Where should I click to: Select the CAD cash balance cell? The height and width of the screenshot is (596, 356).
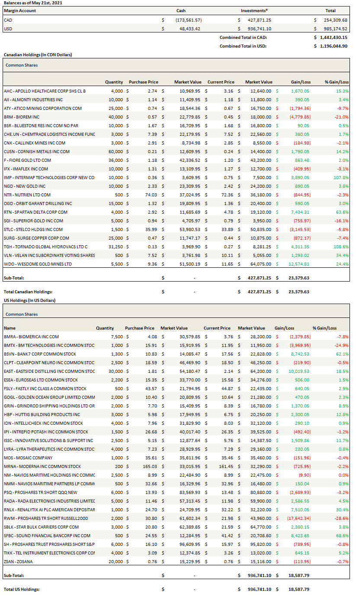189,20
